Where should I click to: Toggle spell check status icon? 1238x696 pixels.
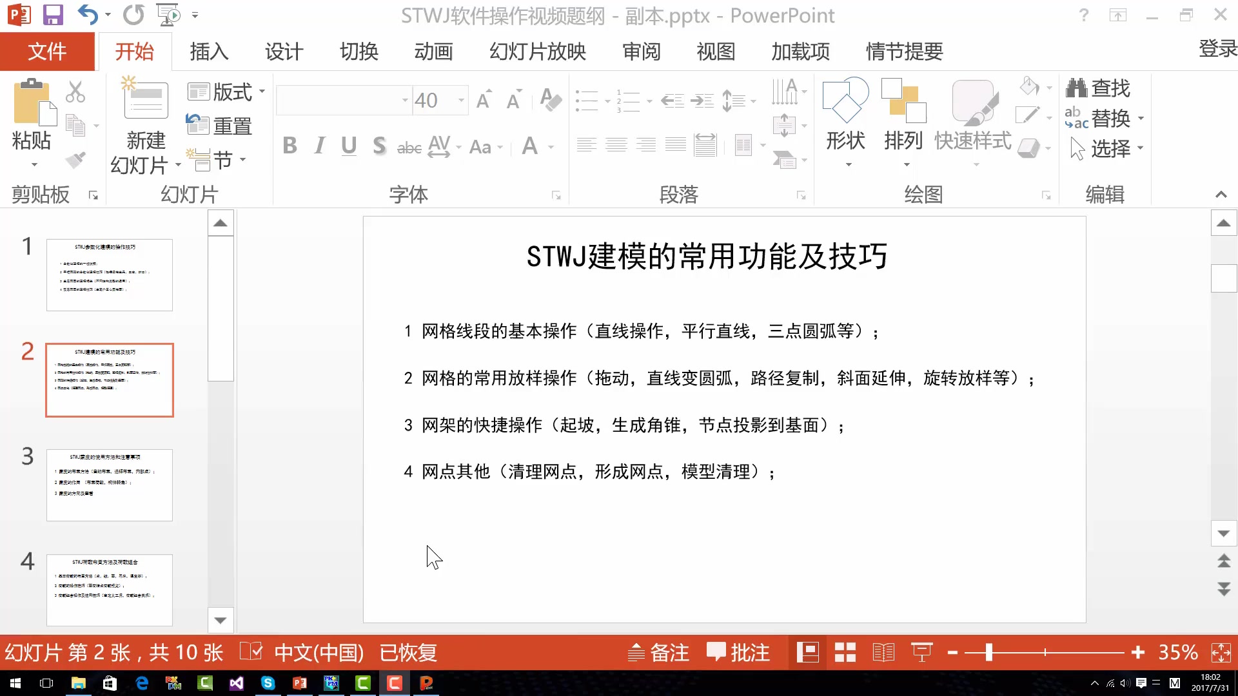[x=251, y=652]
